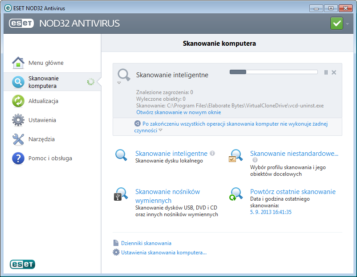Click the Skanowanie inteligentne magnifier icon
Screen dimensions: 357x277
click(121, 155)
